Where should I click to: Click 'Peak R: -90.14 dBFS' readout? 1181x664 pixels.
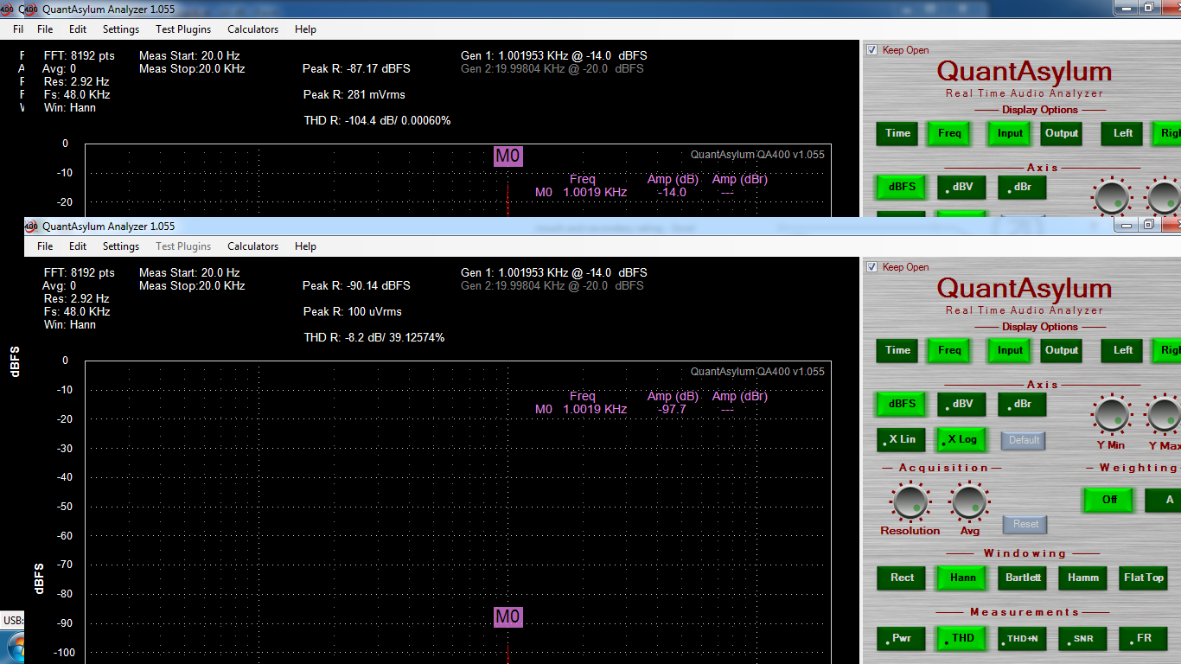click(356, 285)
